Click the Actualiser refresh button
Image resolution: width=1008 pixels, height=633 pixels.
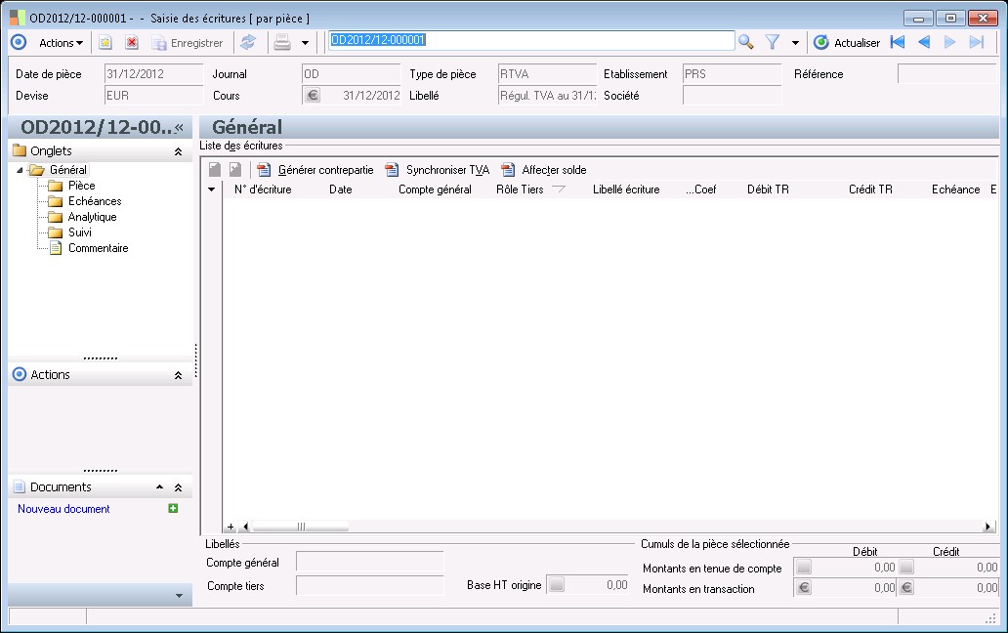[x=847, y=43]
